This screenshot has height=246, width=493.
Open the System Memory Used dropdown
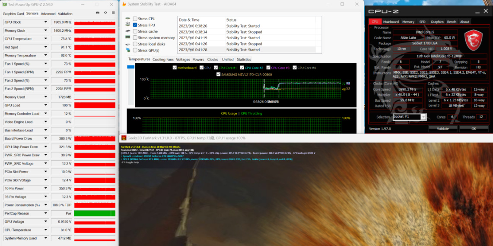(x=46, y=238)
